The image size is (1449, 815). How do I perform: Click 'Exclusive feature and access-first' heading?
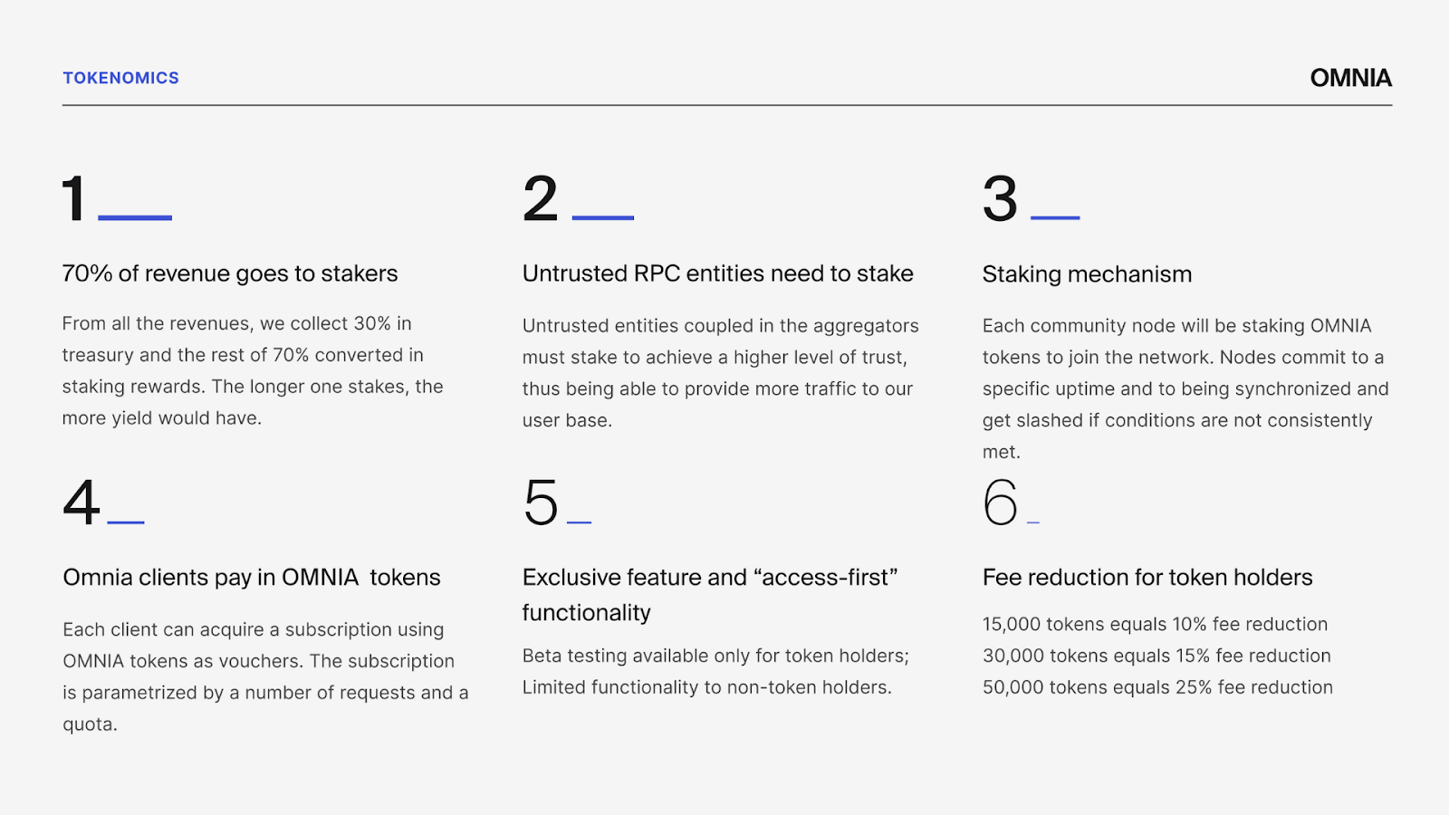click(x=709, y=578)
